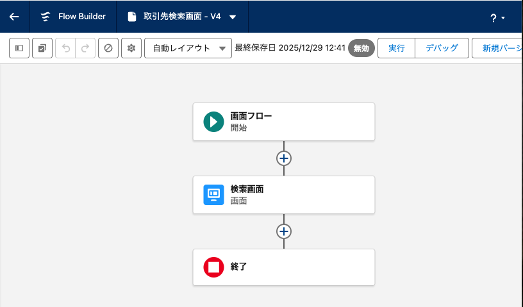Click the select elements checkbox icon
The image size is (523, 307).
[42, 48]
